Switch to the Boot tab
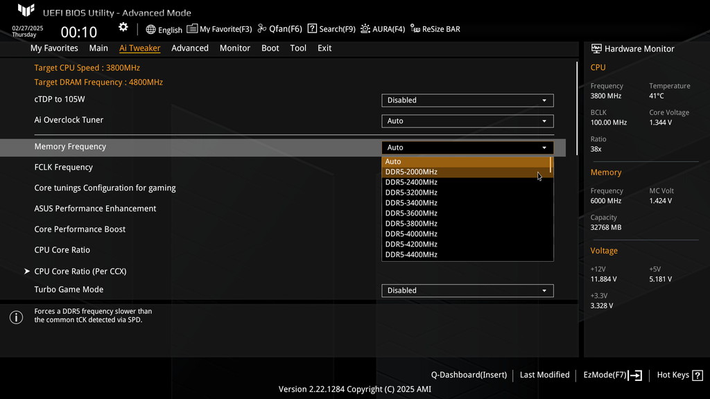Image resolution: width=710 pixels, height=399 pixels. (x=270, y=48)
